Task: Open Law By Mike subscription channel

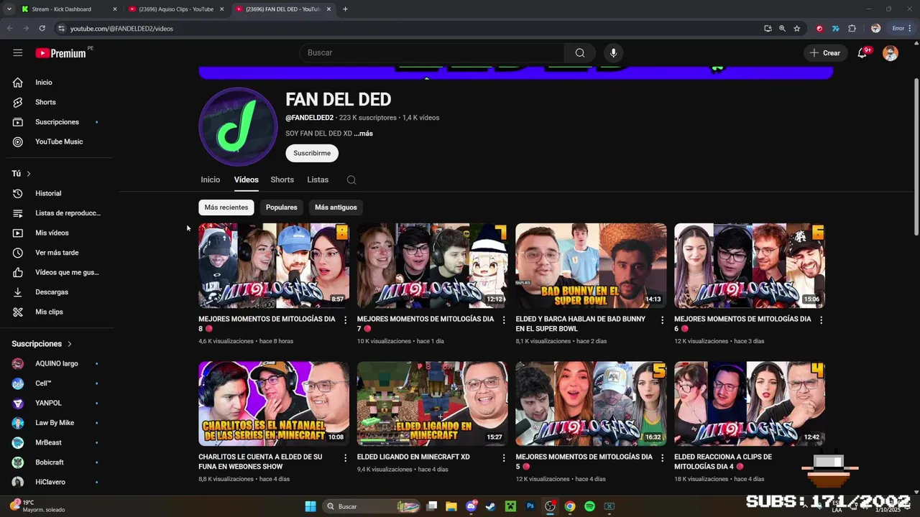Action: point(56,423)
